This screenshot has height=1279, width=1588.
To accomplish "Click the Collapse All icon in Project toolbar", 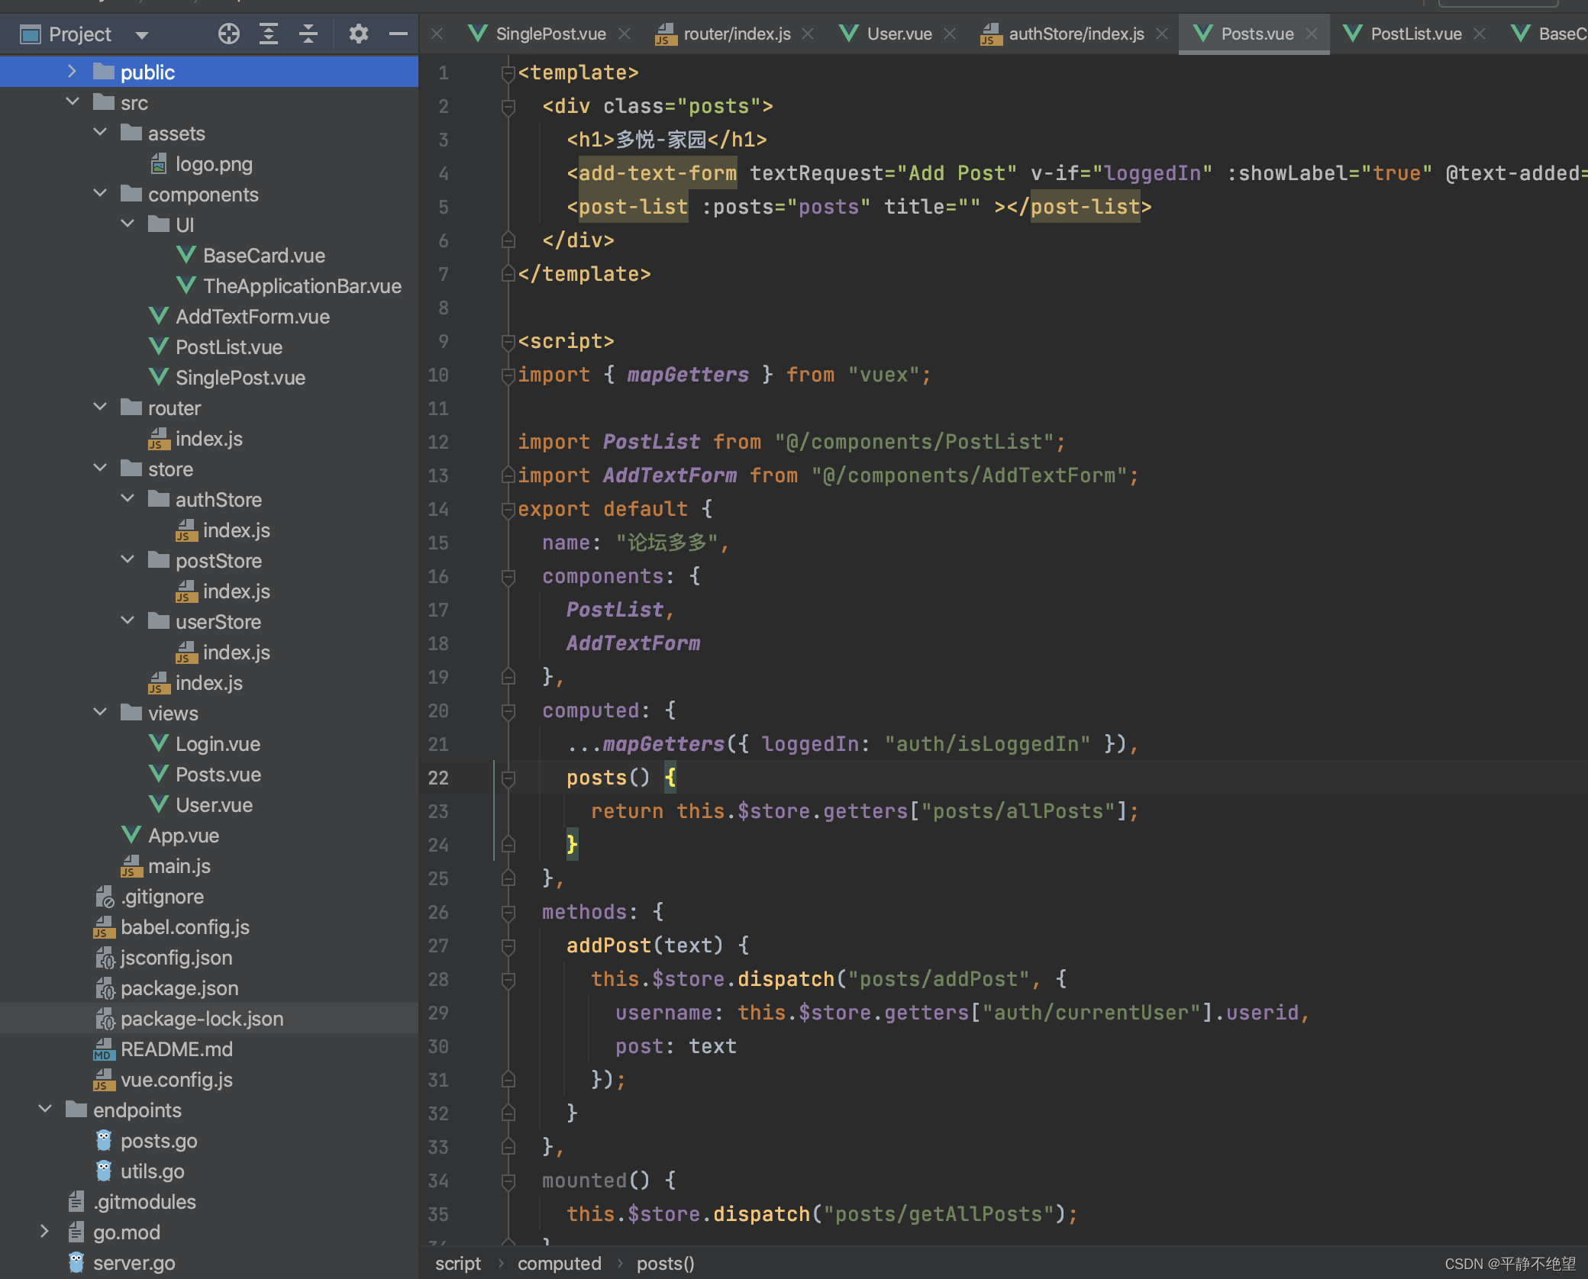I will click(308, 34).
